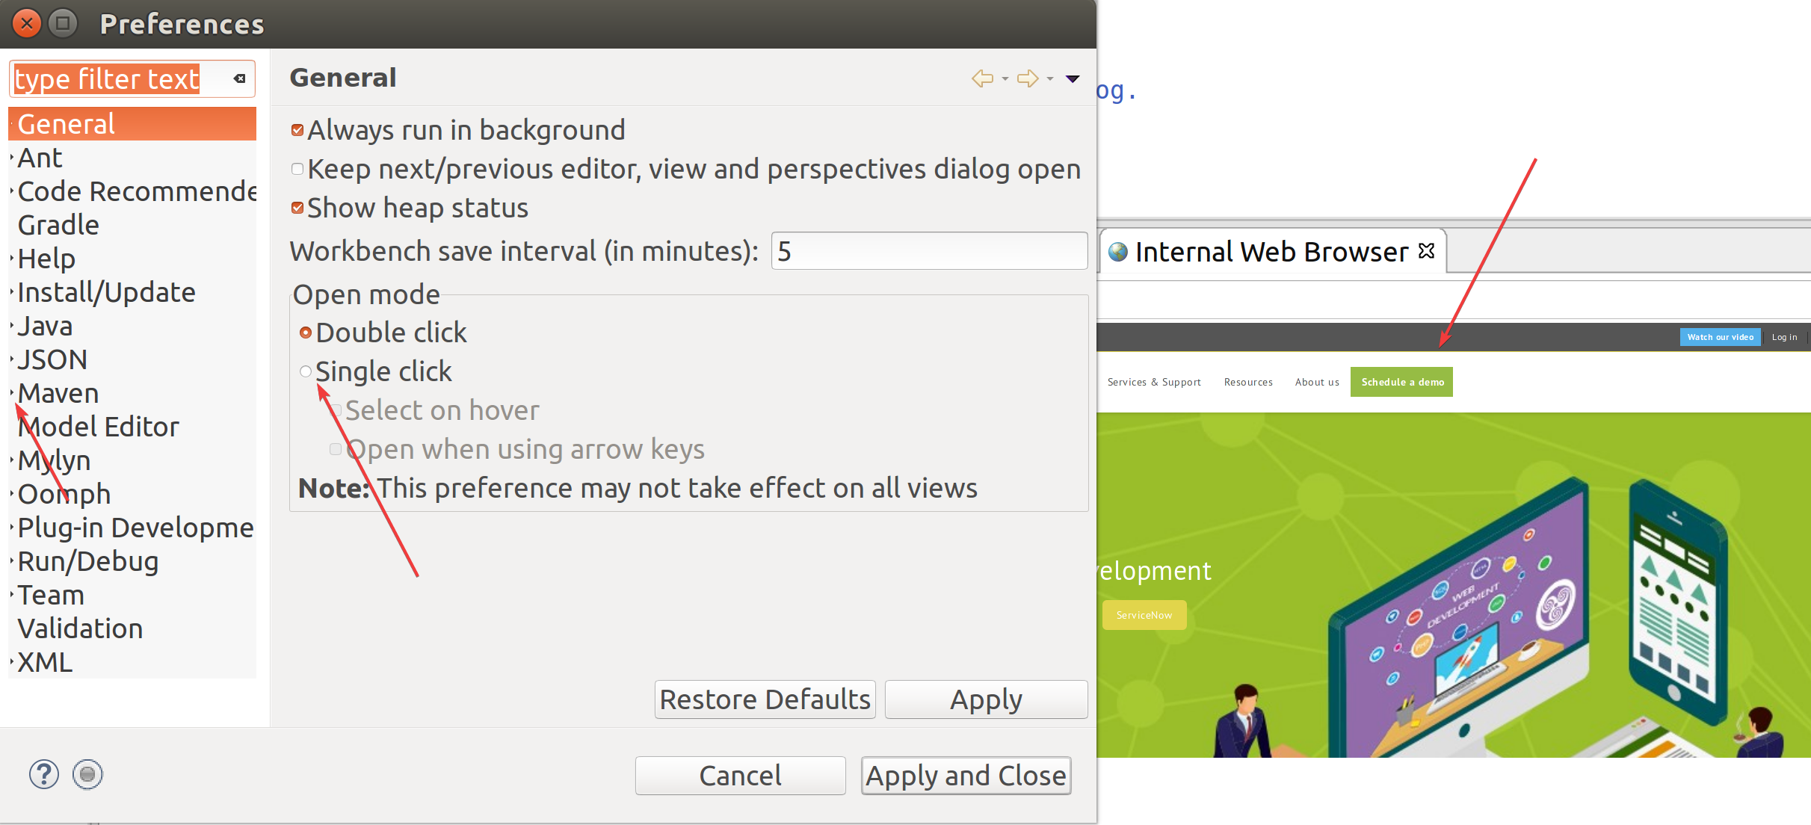1811x825 pixels.
Task: Expand the Maven tree node
Action: tap(10, 392)
